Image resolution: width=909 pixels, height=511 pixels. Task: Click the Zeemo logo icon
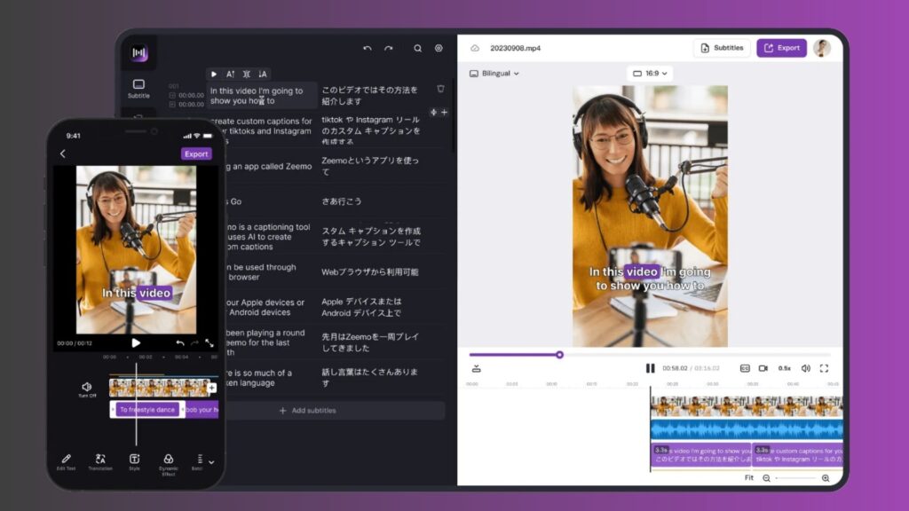click(x=138, y=53)
